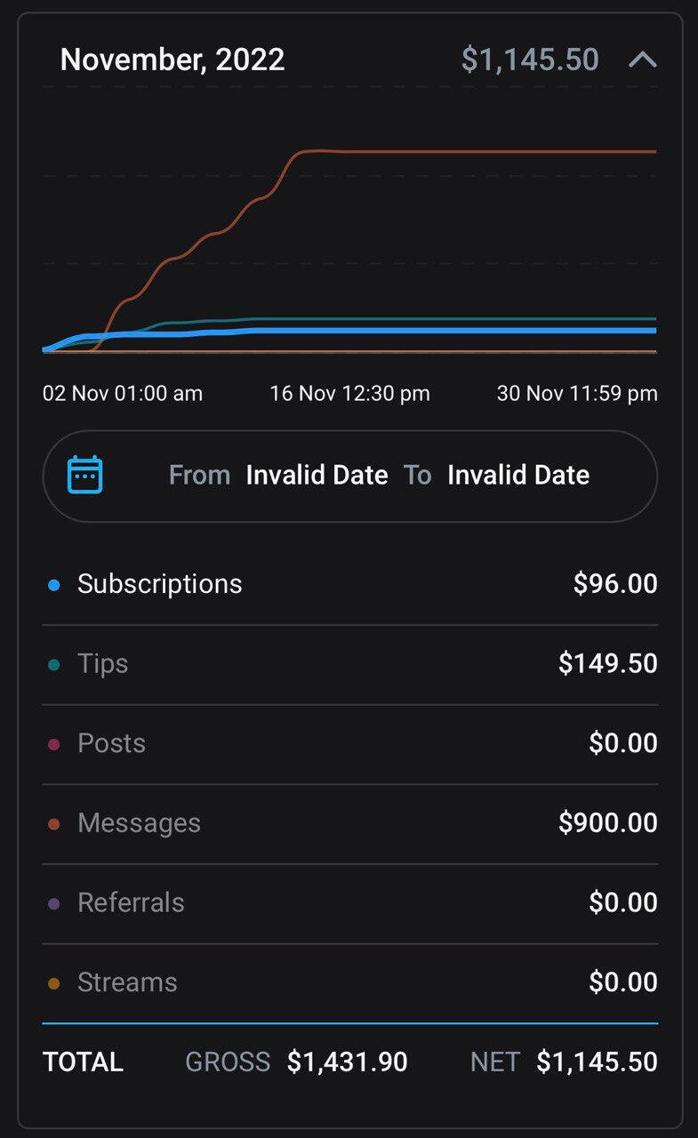Click the November, 2022 header title
The height and width of the screenshot is (1138, 698).
[x=172, y=60]
